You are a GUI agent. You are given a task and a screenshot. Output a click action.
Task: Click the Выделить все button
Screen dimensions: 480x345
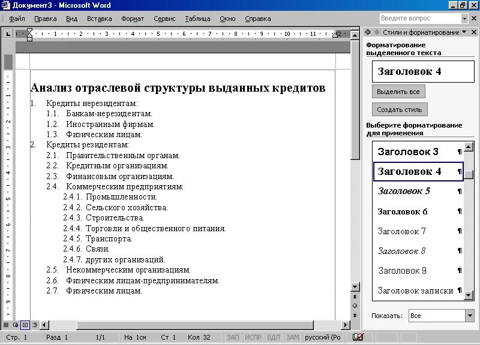click(x=398, y=92)
